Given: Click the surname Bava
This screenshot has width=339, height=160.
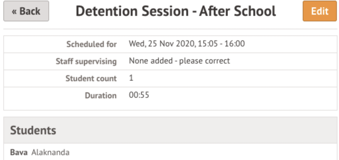Looking at the screenshot, I should click(19, 152).
